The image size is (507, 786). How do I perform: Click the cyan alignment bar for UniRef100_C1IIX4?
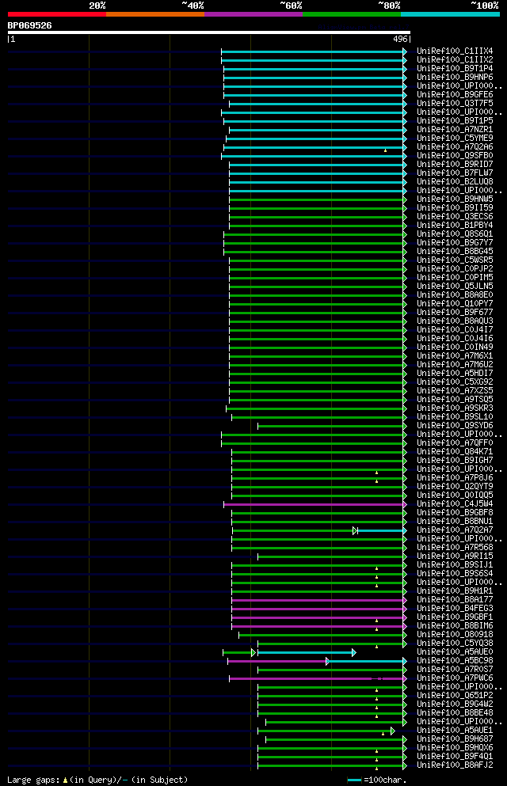pyautogui.click(x=314, y=51)
